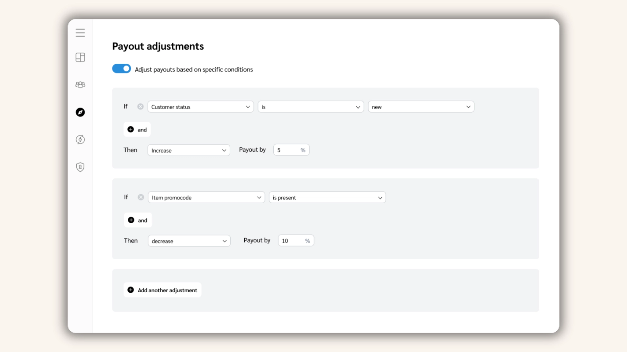
Task: Click the payout percent field showing 5
Action: (x=291, y=150)
